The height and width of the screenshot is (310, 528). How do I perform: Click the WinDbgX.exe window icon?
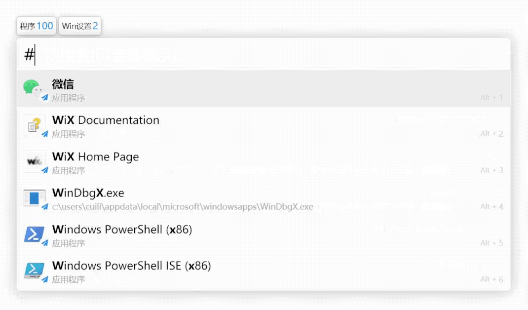[34, 198]
